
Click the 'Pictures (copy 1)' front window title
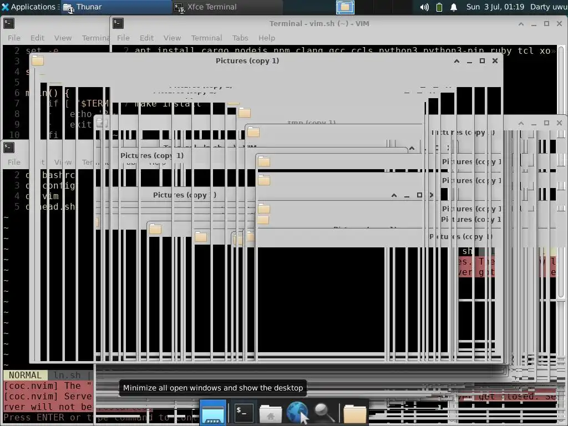coord(247,60)
